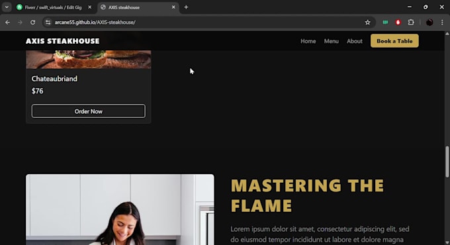Reload the AXIS steakhouse page
The image size is (450, 245).
pos(32,22)
